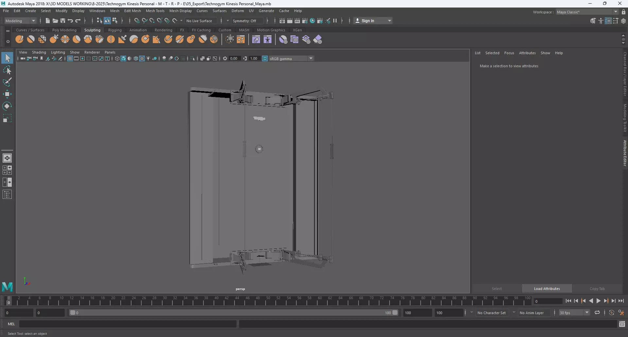Switch to four-view panel layout
628x337 pixels.
tap(7, 170)
